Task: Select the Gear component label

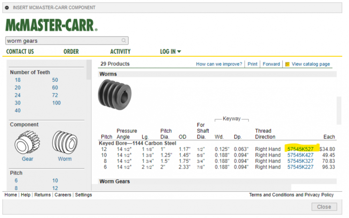Action: (x=27, y=159)
